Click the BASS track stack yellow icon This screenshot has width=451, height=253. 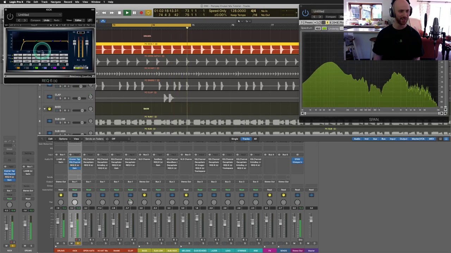pyautogui.click(x=49, y=109)
